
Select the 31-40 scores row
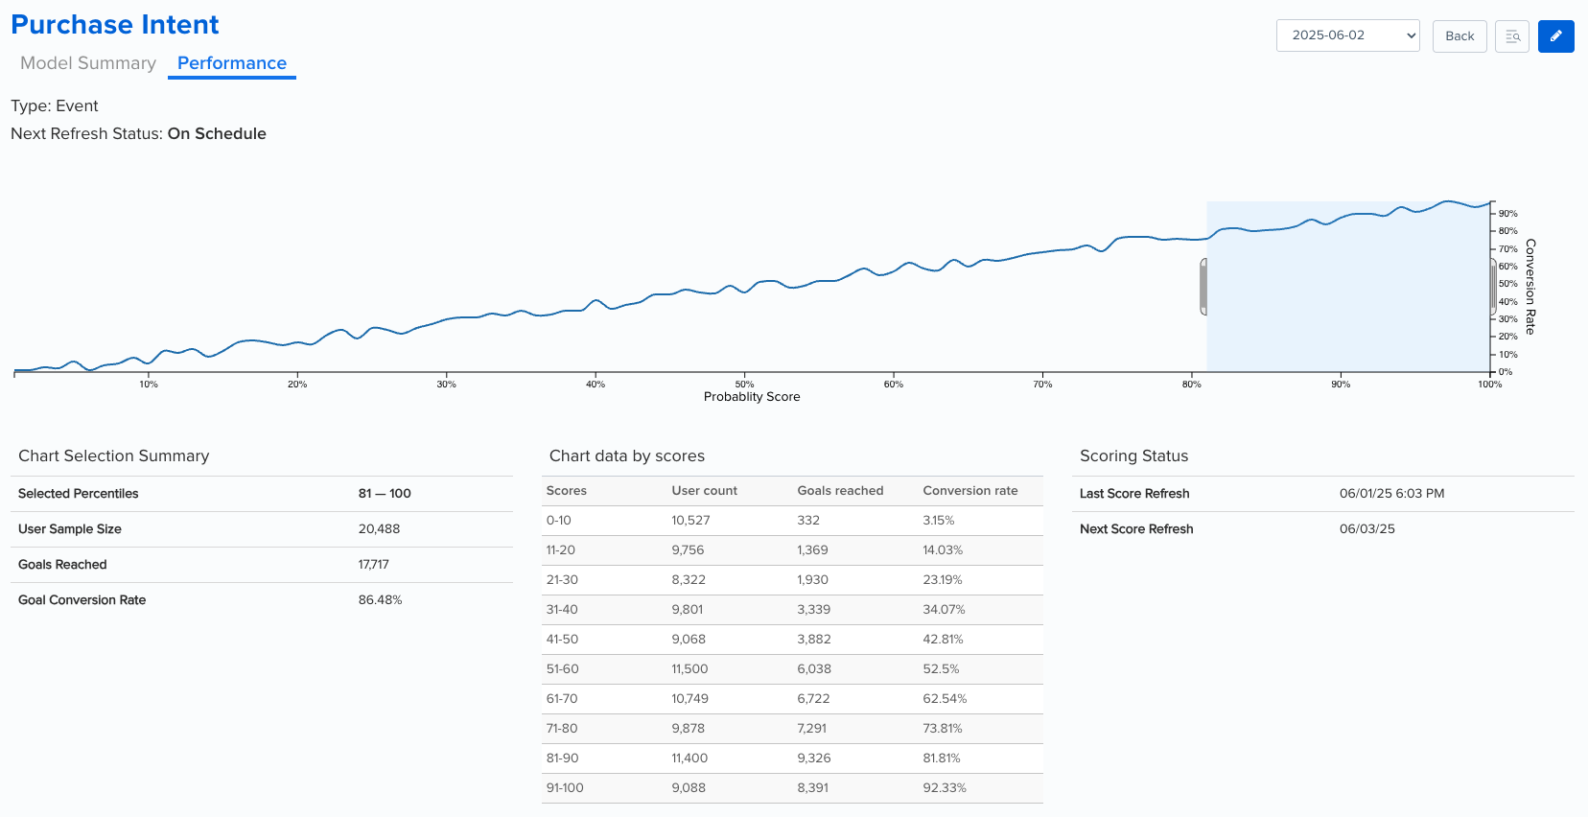point(792,610)
